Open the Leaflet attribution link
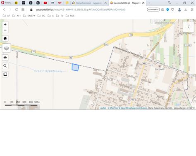The width and height of the screenshot is (196, 156). pos(103,108)
